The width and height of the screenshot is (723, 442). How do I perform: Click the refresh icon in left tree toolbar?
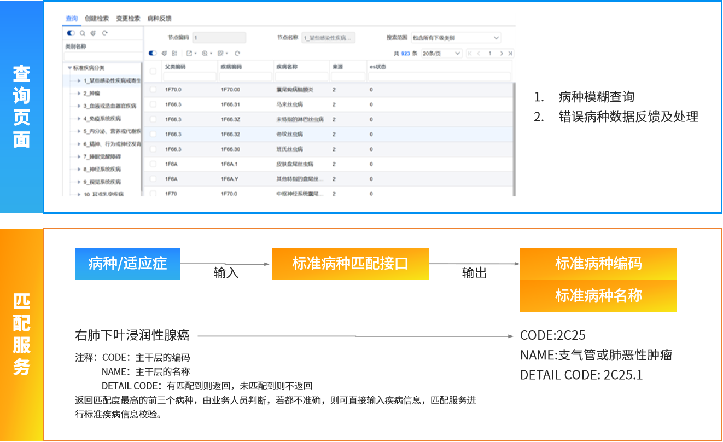click(x=104, y=33)
